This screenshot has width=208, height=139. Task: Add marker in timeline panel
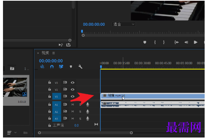pyautogui.click(x=71, y=67)
